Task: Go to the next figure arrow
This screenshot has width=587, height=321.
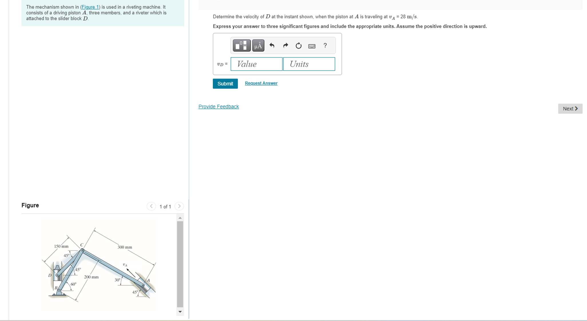Action: click(x=179, y=206)
